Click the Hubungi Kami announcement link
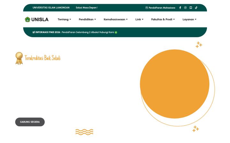Image resolution: width=230 pixels, height=143 pixels. pyautogui.click(x=107, y=32)
